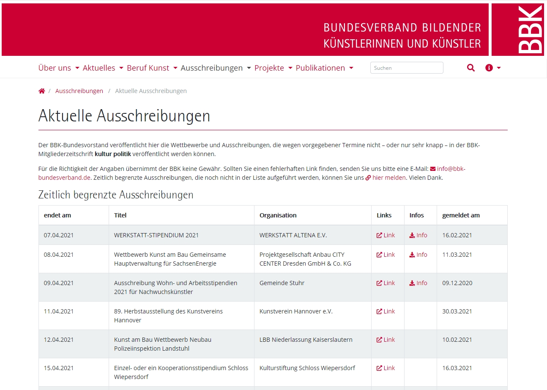Screen dimensions: 547x390
Task: Click the reported date 10.02.2021
Action: click(x=457, y=340)
